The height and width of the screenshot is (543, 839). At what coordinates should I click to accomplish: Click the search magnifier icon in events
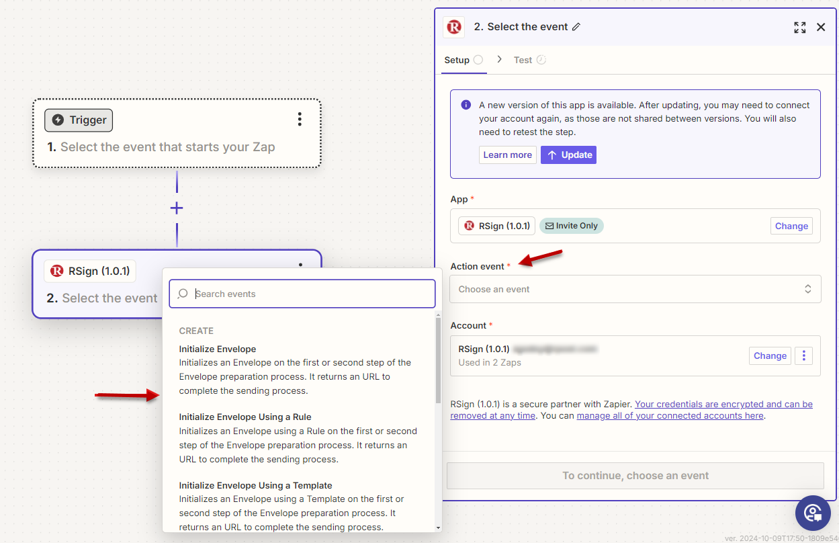183,294
